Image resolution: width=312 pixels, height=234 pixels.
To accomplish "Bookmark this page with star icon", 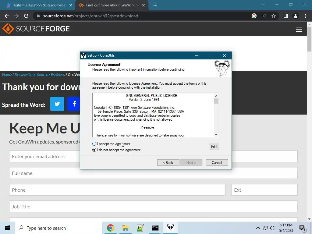I will point(274,16).
